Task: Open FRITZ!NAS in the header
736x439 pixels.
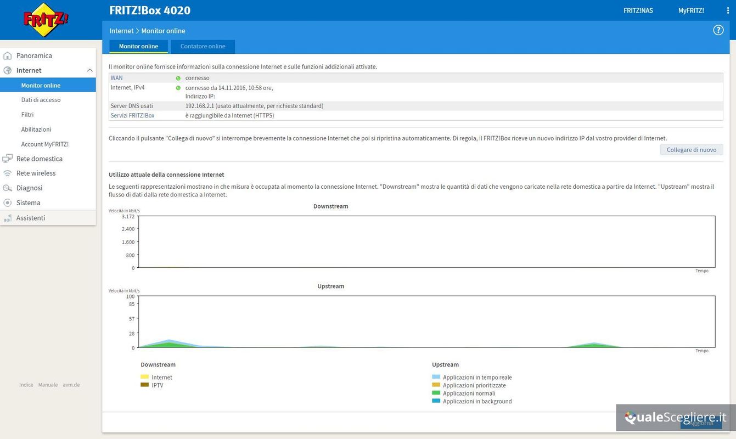Action: click(x=638, y=10)
